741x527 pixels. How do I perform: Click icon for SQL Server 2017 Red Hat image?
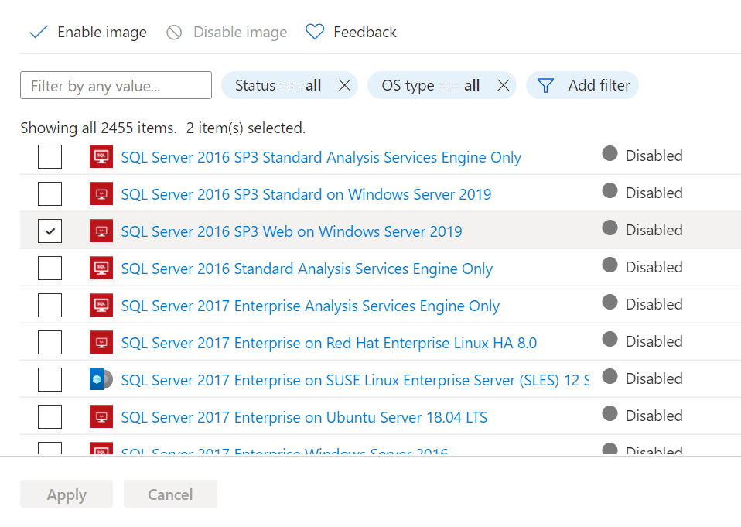coord(101,343)
